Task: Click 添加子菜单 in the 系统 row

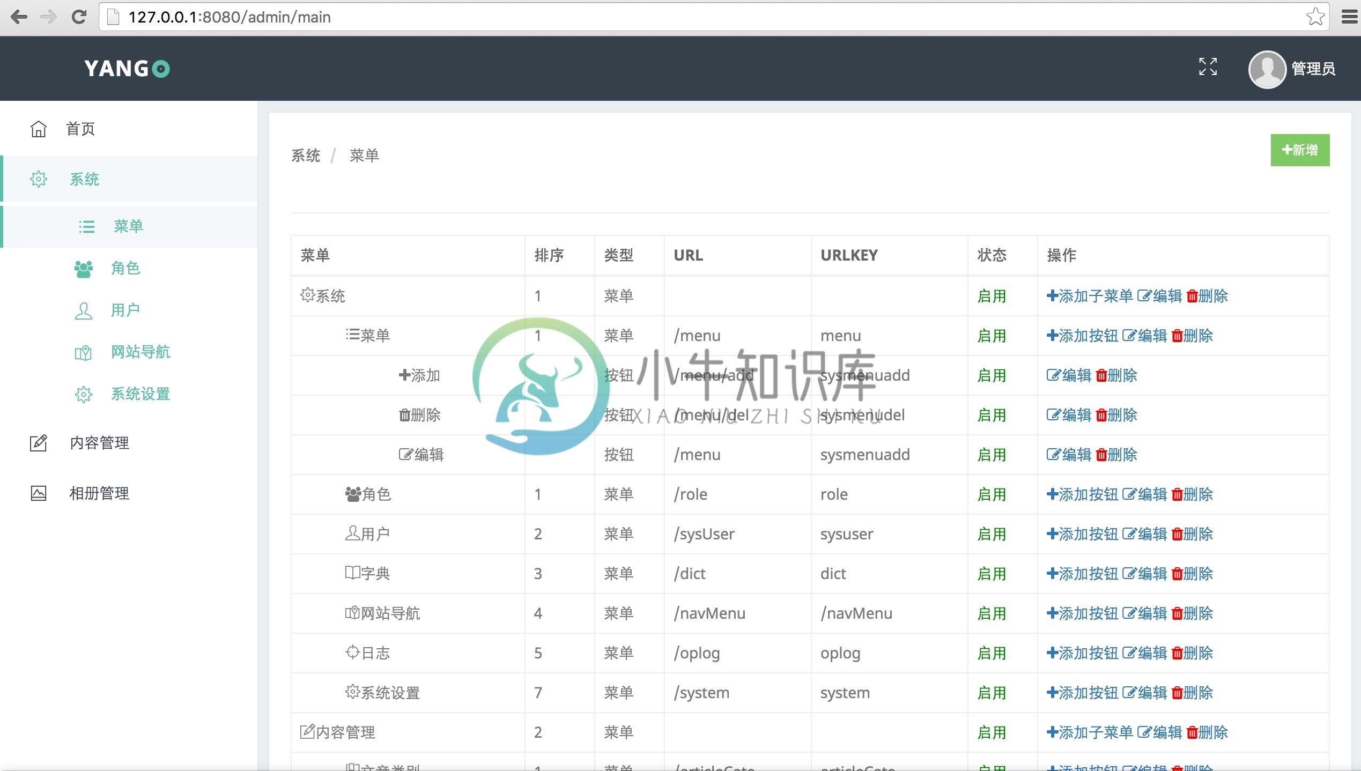Action: [x=1090, y=296]
